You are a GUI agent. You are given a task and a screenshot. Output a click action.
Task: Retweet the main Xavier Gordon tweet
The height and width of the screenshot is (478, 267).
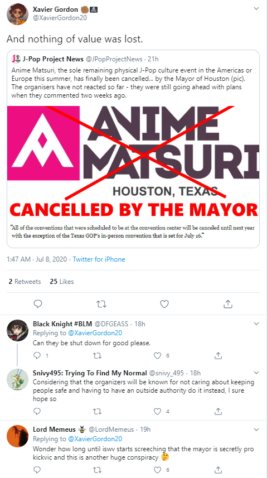click(x=101, y=304)
